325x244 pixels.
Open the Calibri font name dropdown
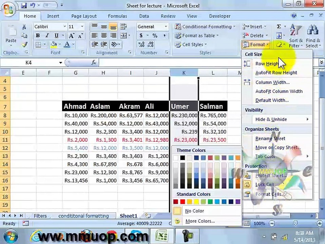64,26
